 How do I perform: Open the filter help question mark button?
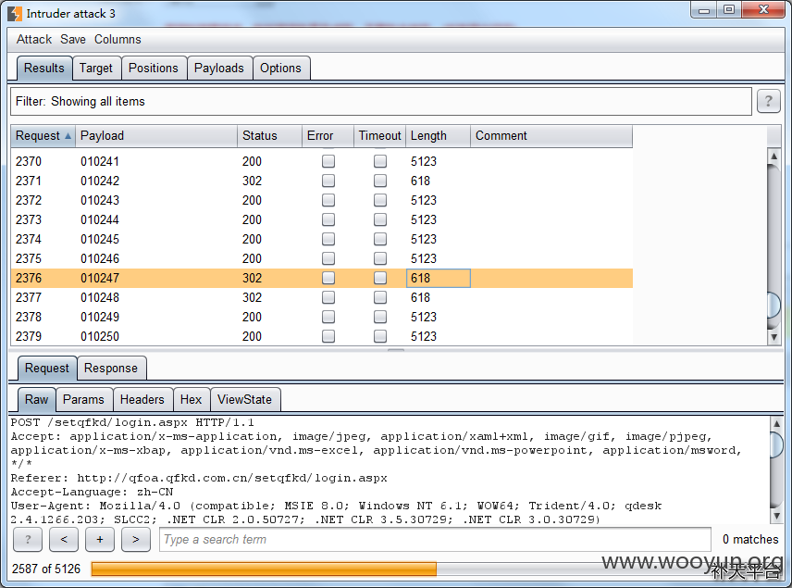768,101
